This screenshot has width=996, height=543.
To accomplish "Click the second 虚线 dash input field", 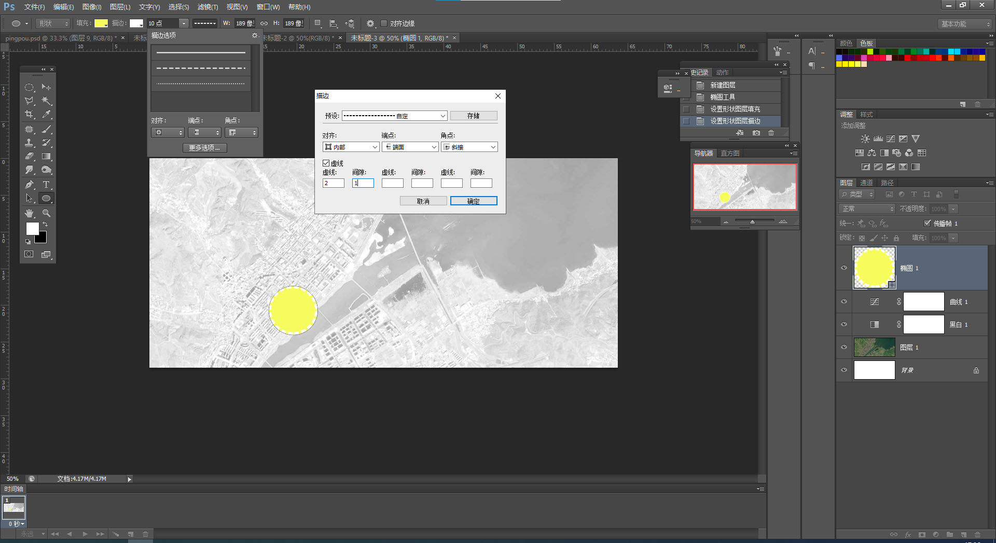I will (x=392, y=183).
